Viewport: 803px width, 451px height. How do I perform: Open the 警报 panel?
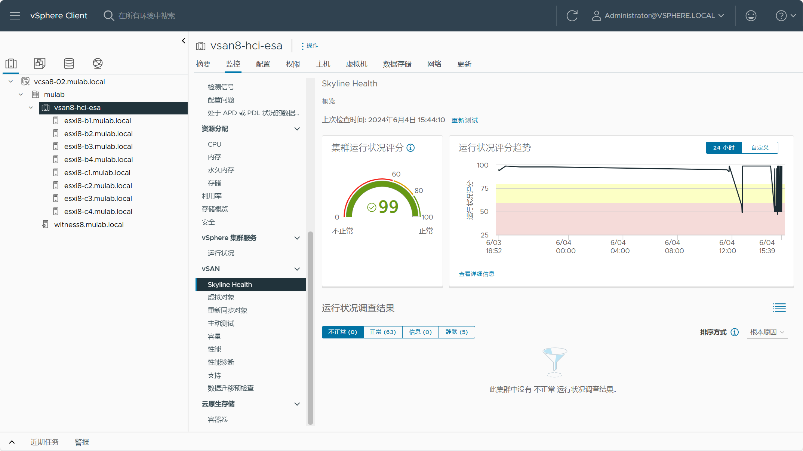click(82, 442)
